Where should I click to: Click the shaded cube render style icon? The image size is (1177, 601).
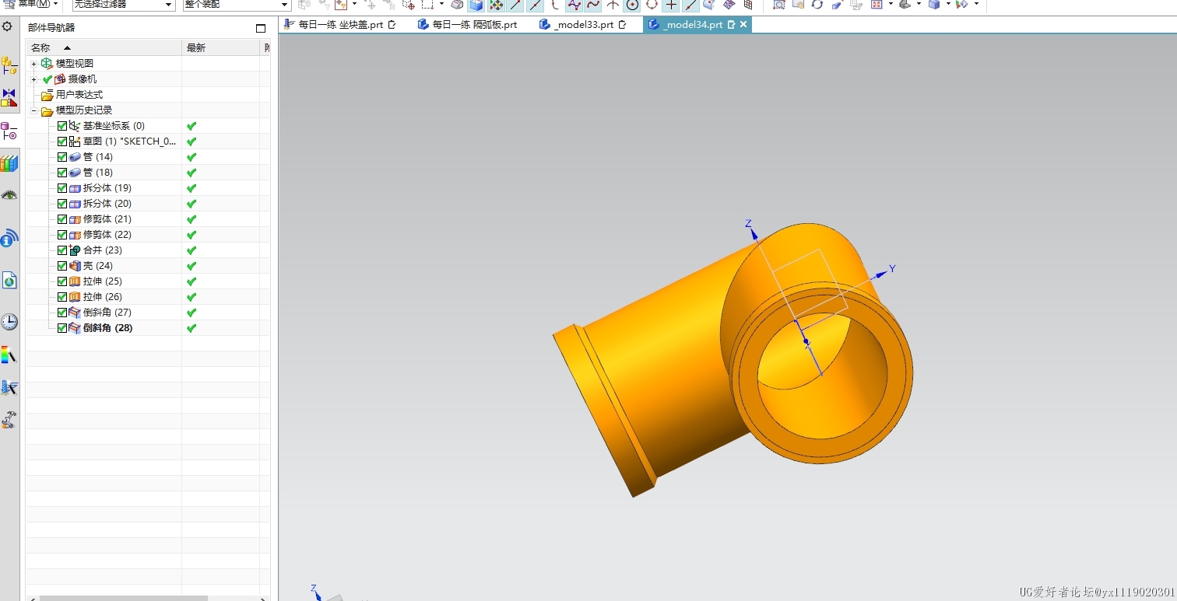(933, 5)
